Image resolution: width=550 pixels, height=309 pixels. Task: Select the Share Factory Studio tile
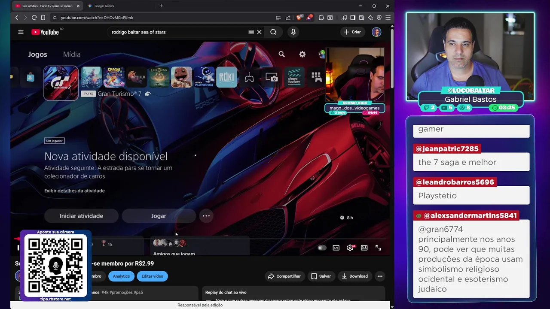pos(294,77)
